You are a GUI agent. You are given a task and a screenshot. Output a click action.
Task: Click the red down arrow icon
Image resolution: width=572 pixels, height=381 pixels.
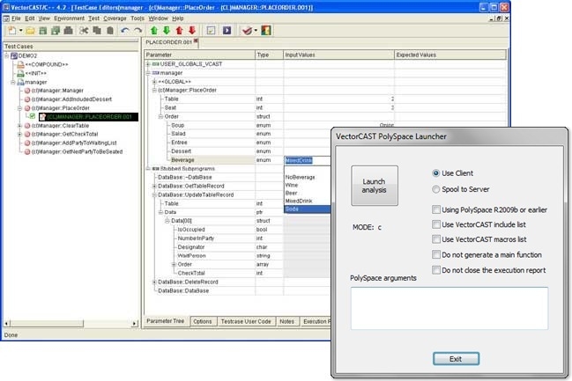(192, 31)
